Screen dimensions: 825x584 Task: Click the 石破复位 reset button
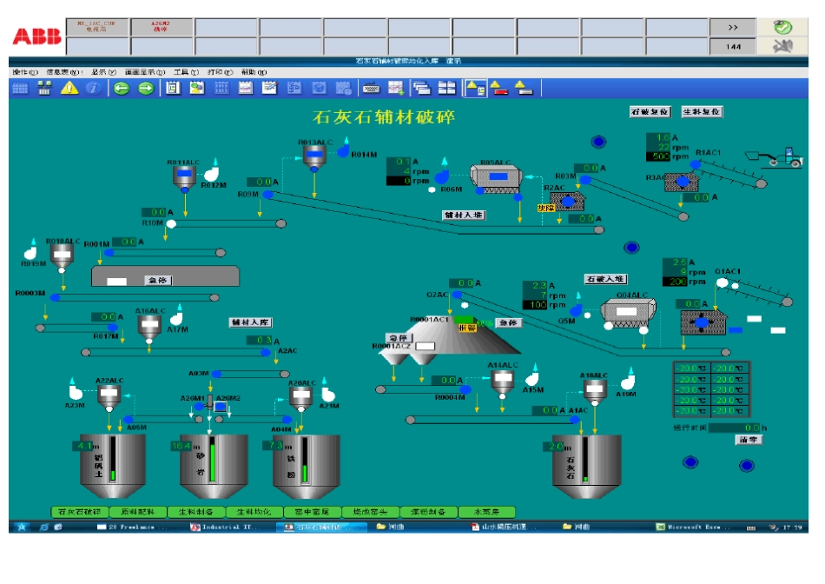[650, 111]
